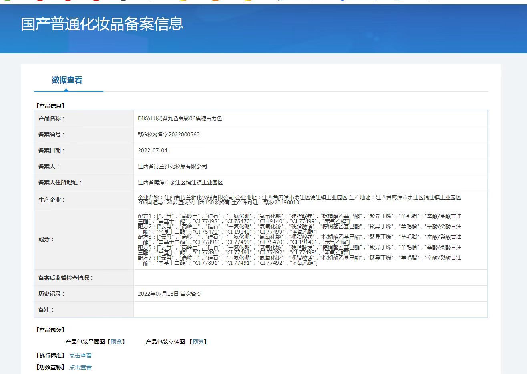Click address 江西省鹰潭市余江区锦江镇工业园区
This screenshot has height=374, width=527.
pyautogui.click(x=181, y=182)
